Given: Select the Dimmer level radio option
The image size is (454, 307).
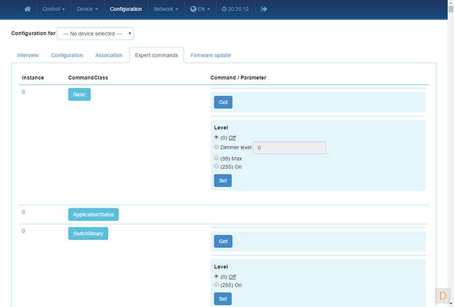Looking at the screenshot, I should pos(216,147).
